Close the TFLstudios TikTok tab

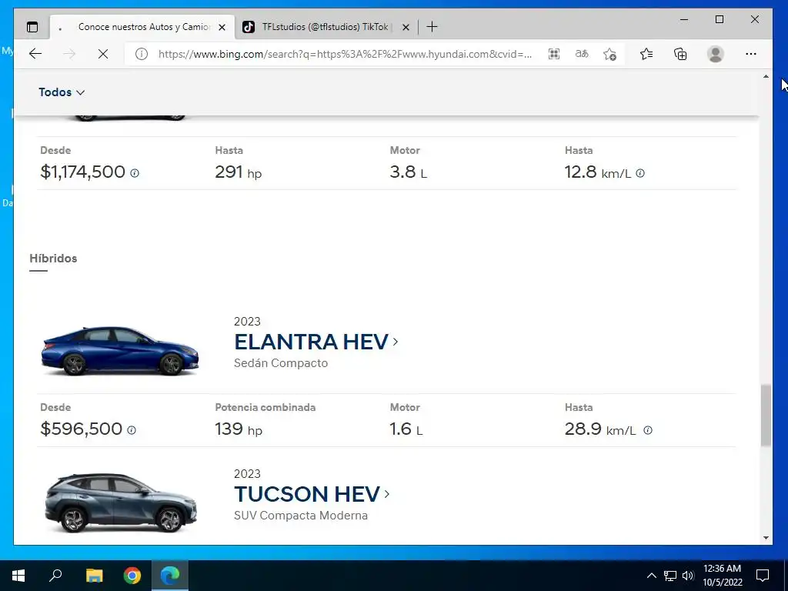406,27
